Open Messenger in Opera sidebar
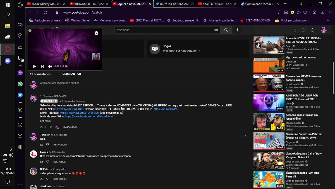The height and width of the screenshot is (189, 335). coord(20,73)
